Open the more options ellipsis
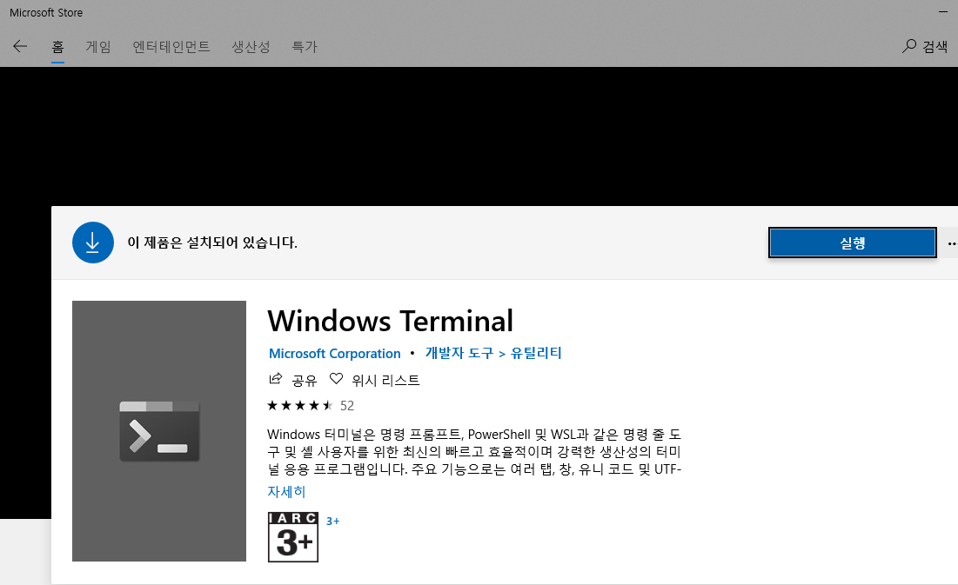 951,243
